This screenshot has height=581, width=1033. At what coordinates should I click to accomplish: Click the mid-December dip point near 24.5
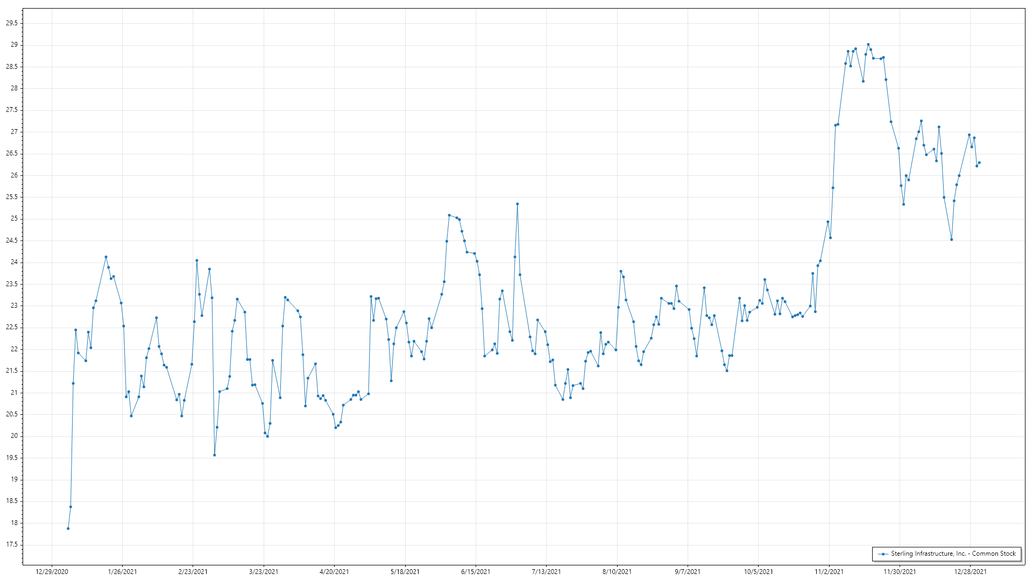click(951, 239)
